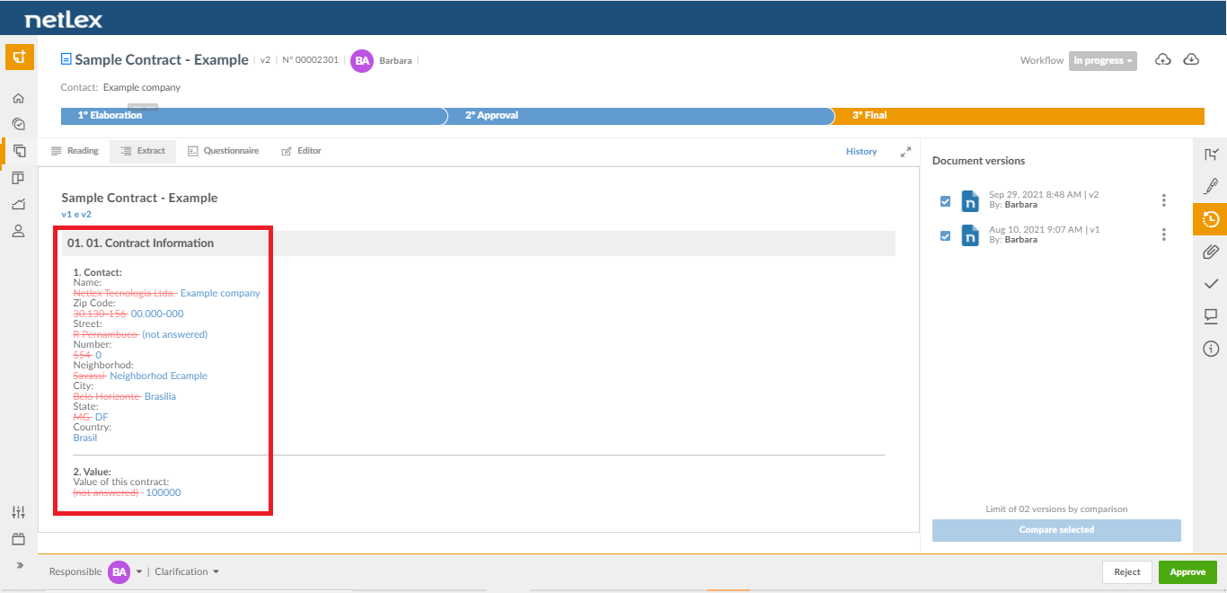The height and width of the screenshot is (593, 1227).
Task: Click the Brasilia city value
Action: [x=160, y=396]
